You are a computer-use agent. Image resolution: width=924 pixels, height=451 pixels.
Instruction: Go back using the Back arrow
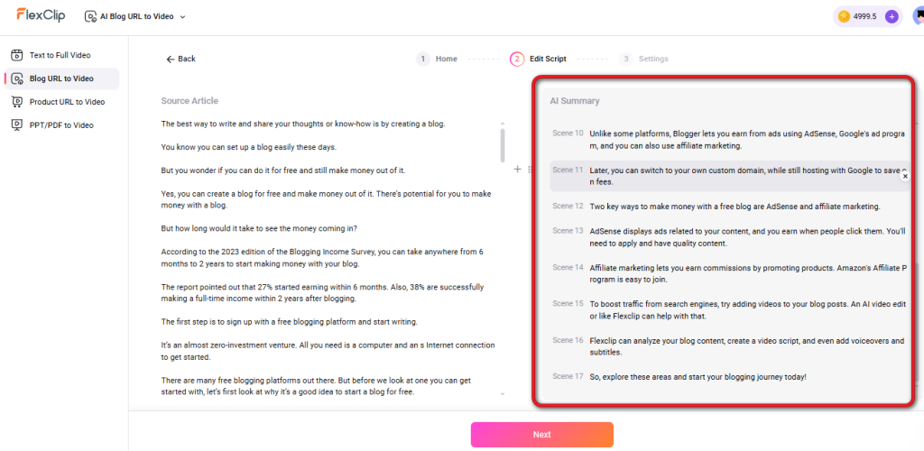tap(180, 59)
